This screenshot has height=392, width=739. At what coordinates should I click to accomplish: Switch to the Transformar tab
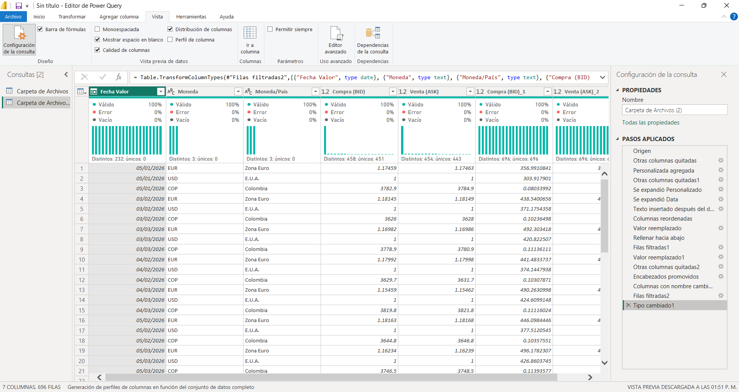click(72, 17)
